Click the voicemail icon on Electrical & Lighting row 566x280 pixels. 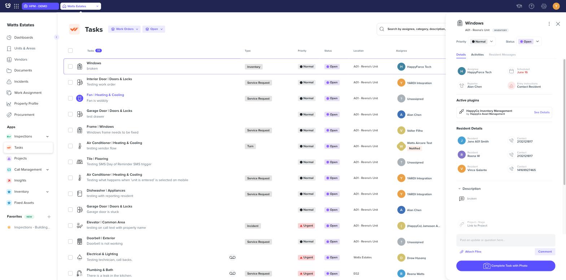coord(232,258)
